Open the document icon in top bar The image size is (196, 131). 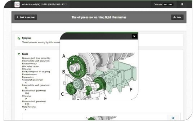[182, 4]
